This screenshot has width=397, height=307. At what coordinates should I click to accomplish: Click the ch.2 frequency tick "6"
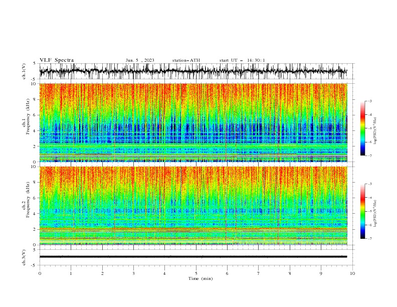(x=35, y=198)
